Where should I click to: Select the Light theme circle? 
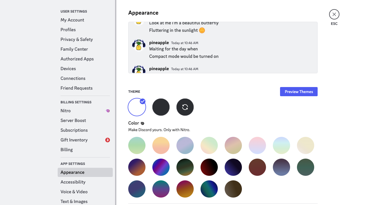(x=137, y=107)
